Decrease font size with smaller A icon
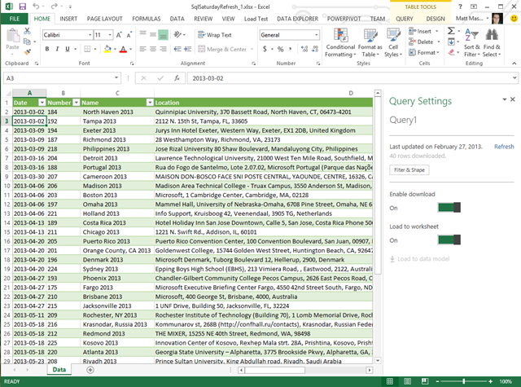 click(129, 34)
